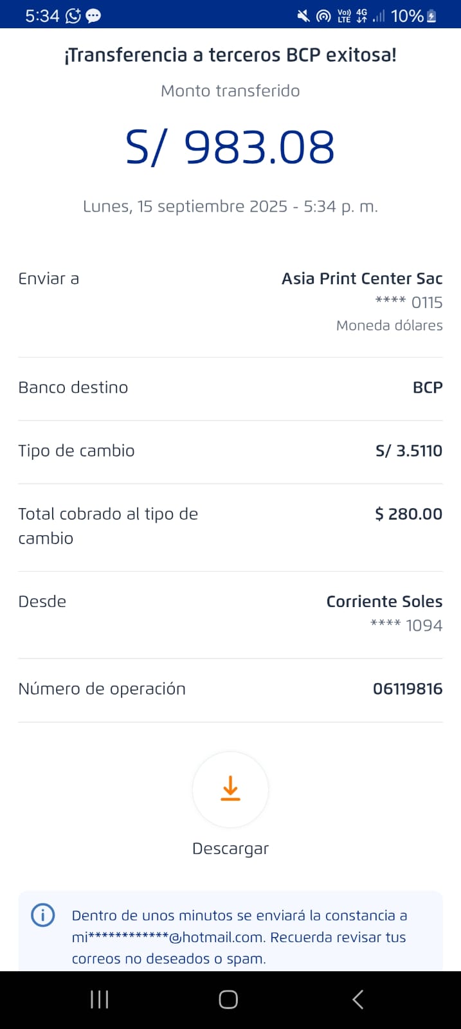Tap the hotmail.com email notice text
461x1029 pixels.
pos(239,937)
